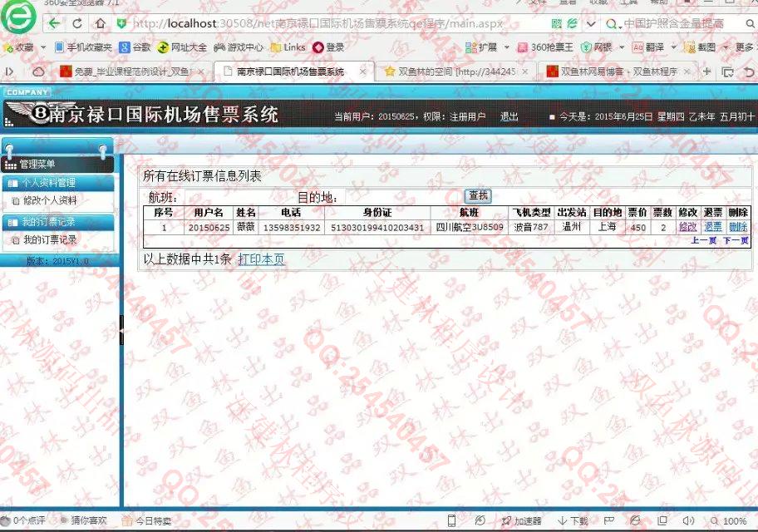Image resolution: width=758 pixels, height=532 pixels.
Task: Open 360抢票王 extension
Action: 545,47
